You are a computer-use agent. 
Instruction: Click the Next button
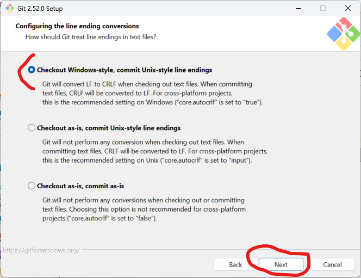(x=281, y=264)
